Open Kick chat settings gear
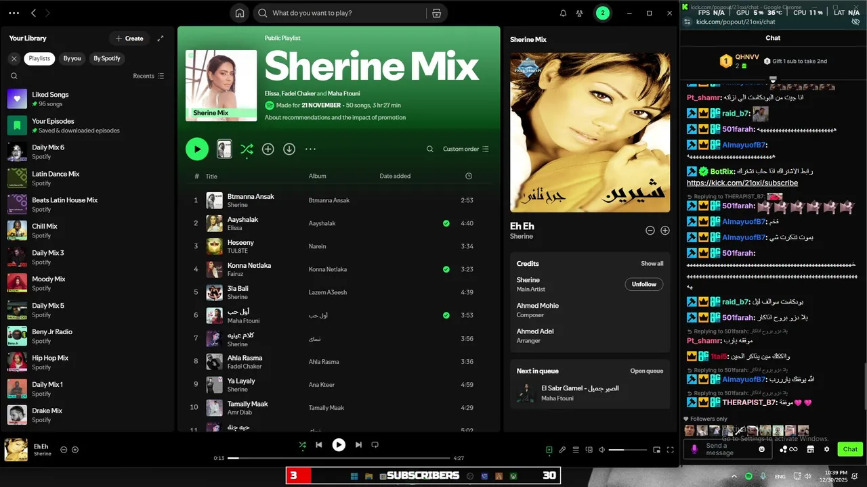Screen dimensions: 867x487 click(x=826, y=449)
